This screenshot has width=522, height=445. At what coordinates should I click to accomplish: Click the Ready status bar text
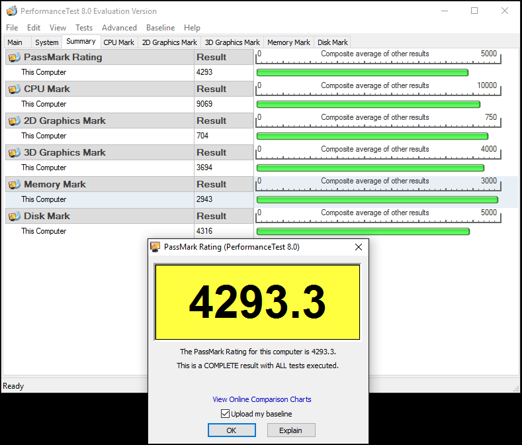(13, 386)
